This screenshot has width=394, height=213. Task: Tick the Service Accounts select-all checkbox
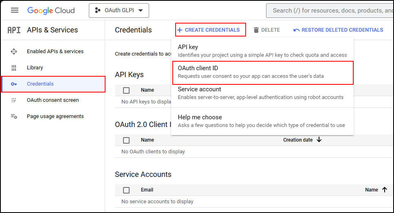point(126,190)
